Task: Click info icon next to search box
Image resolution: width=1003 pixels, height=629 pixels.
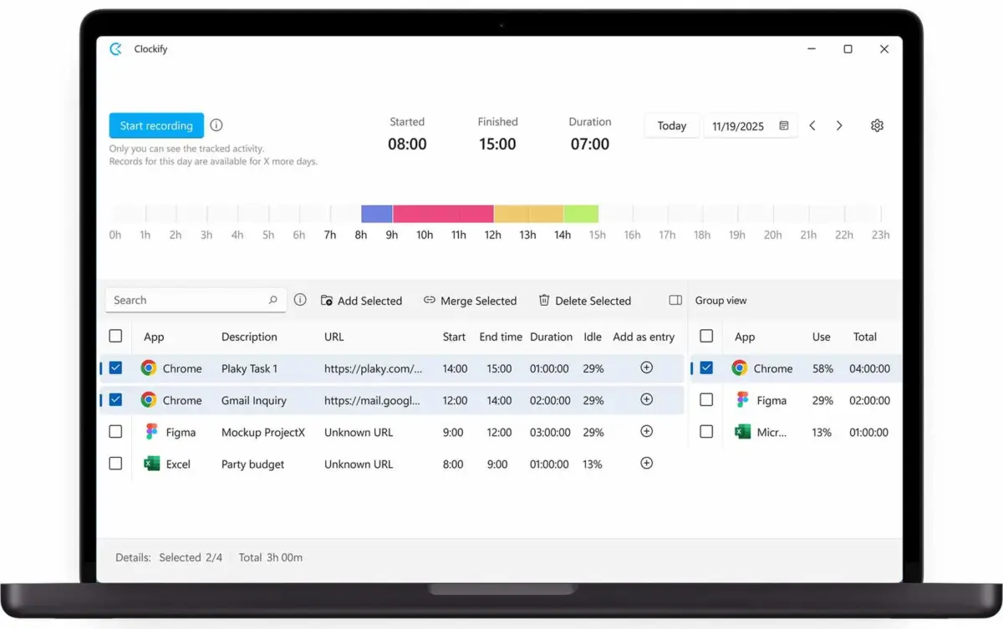Action: [x=300, y=300]
